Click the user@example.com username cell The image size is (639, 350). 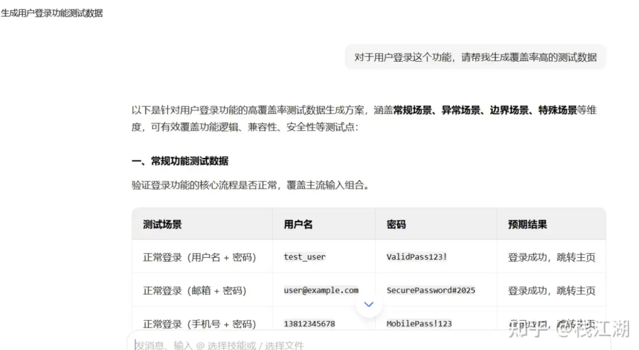321,290
